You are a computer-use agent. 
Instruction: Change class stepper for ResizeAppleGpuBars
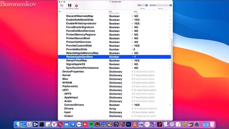tap(132, 57)
